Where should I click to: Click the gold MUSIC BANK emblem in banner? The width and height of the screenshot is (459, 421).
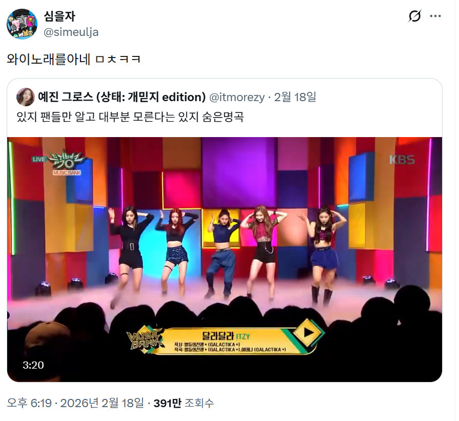pyautogui.click(x=145, y=340)
